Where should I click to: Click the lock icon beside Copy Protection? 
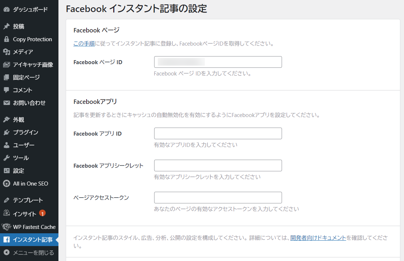7,39
